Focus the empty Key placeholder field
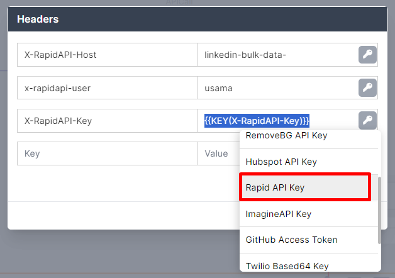Image resolution: width=395 pixels, height=278 pixels. click(107, 153)
